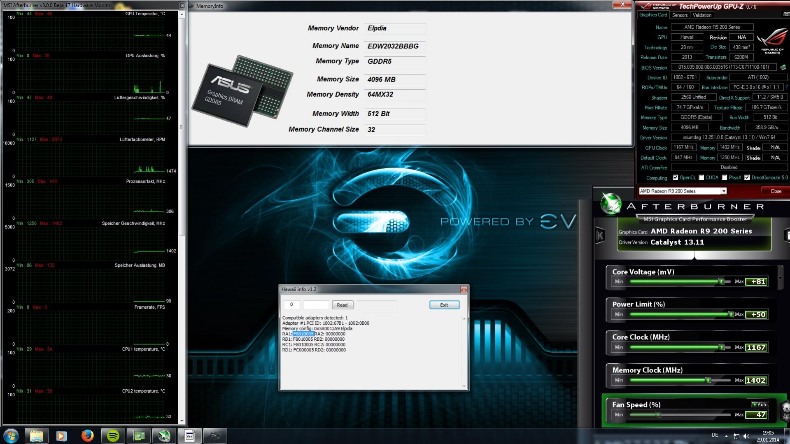The width and height of the screenshot is (790, 444).
Task: Switch to MSI Afterburner taskbar icon
Action: pyautogui.click(x=164, y=436)
